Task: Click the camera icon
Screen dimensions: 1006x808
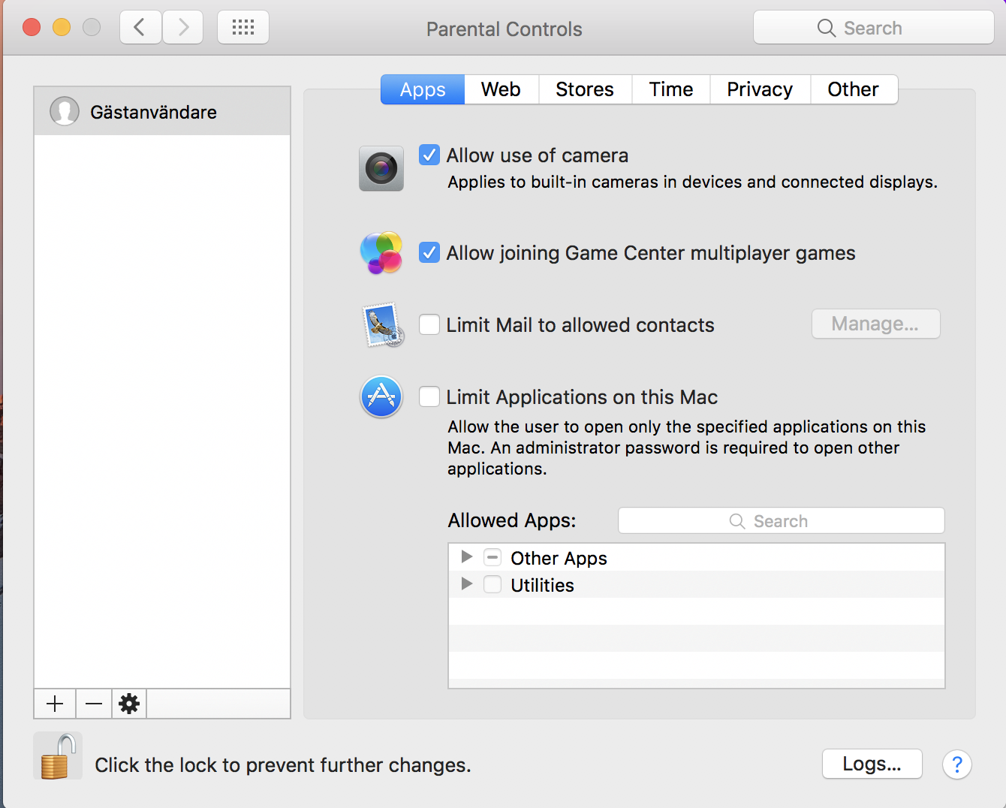Action: pos(381,168)
